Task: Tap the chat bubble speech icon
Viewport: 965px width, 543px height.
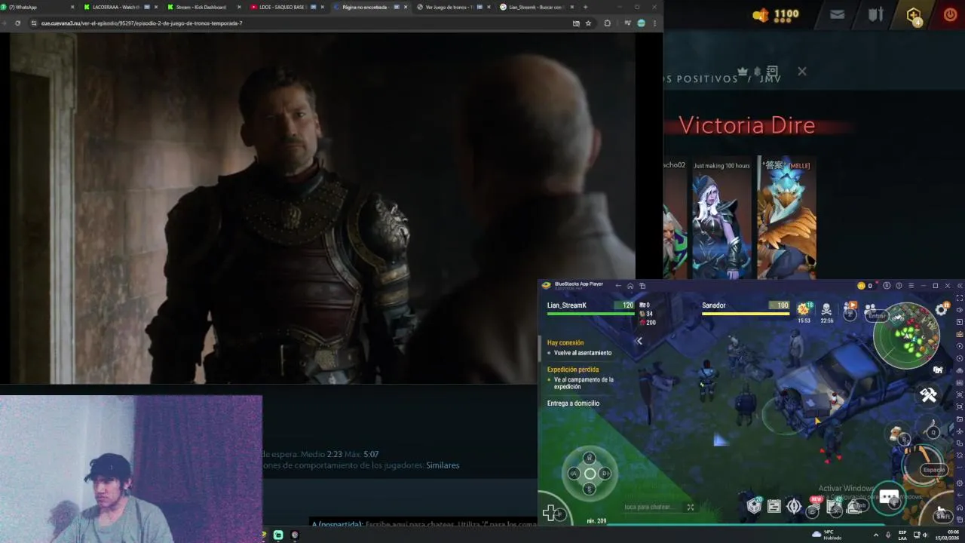Action: click(x=889, y=497)
